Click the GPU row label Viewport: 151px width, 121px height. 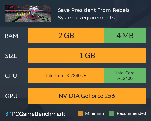[11, 96]
